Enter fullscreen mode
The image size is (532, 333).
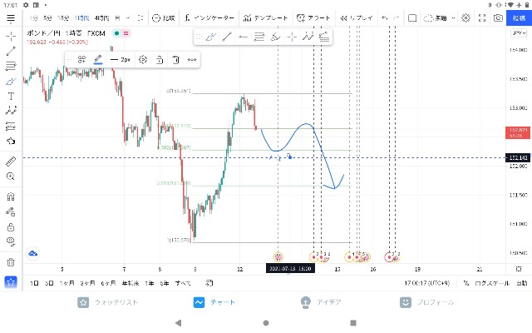[x=482, y=18]
